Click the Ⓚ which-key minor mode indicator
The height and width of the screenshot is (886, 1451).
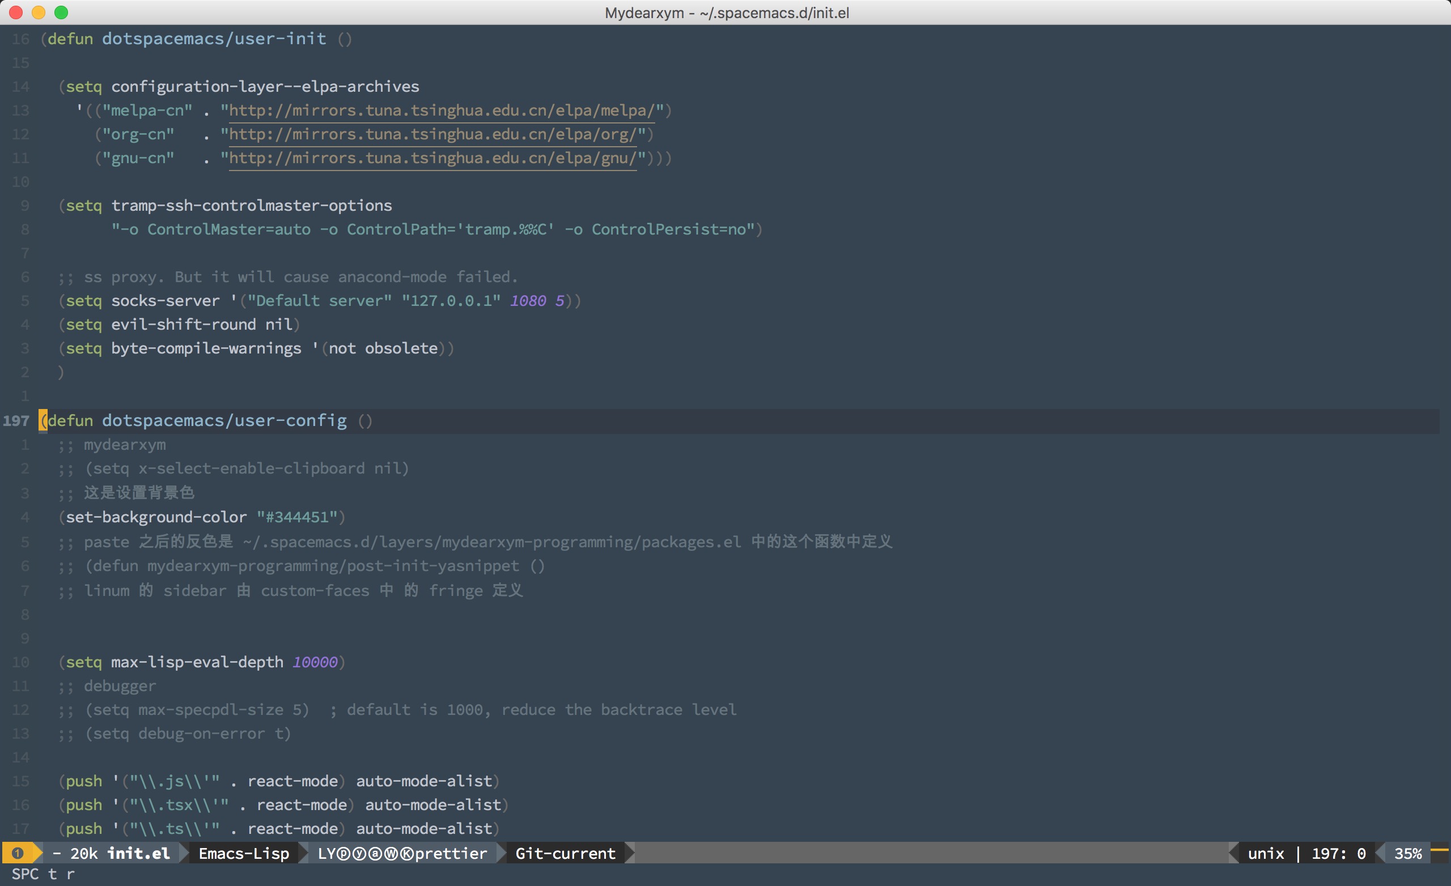point(408,854)
